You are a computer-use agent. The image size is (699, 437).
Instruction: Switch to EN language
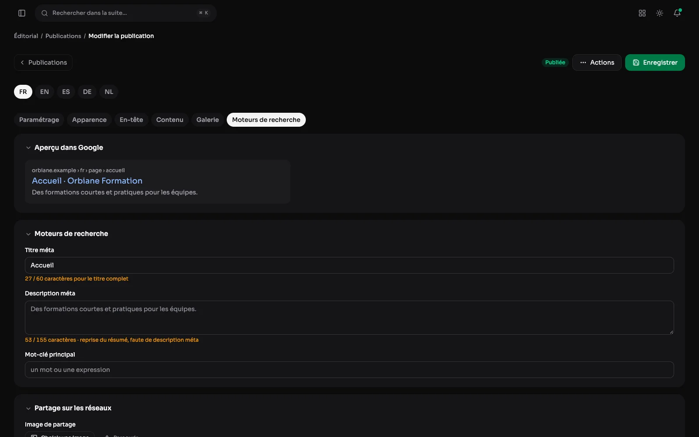[45, 92]
